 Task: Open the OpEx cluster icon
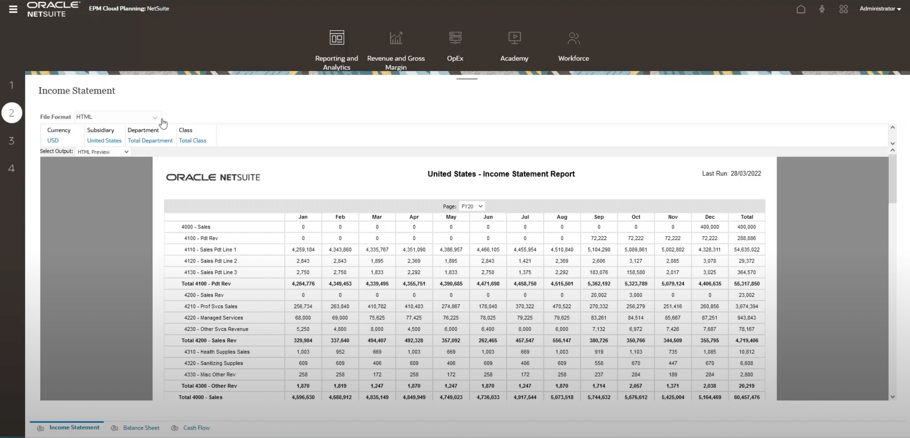pos(455,38)
